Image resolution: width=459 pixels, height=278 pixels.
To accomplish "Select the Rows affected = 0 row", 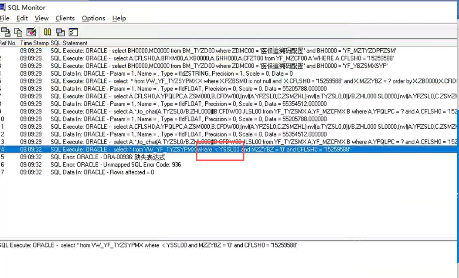I will coord(229,172).
